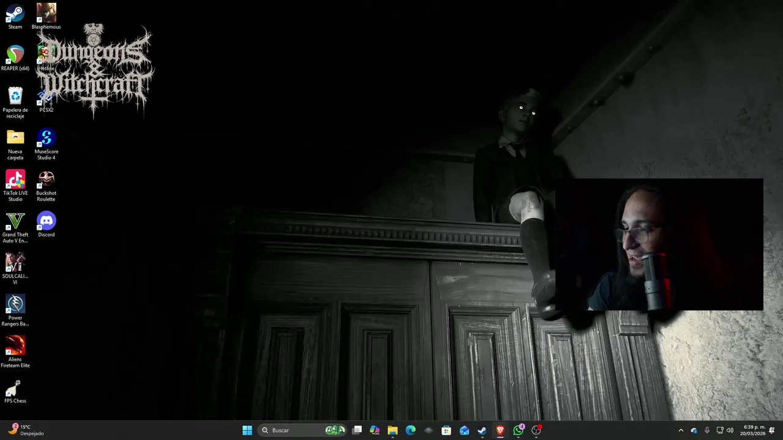The width and height of the screenshot is (783, 440).
Task: Select the FPS Chess desktop icon
Action: (x=15, y=391)
